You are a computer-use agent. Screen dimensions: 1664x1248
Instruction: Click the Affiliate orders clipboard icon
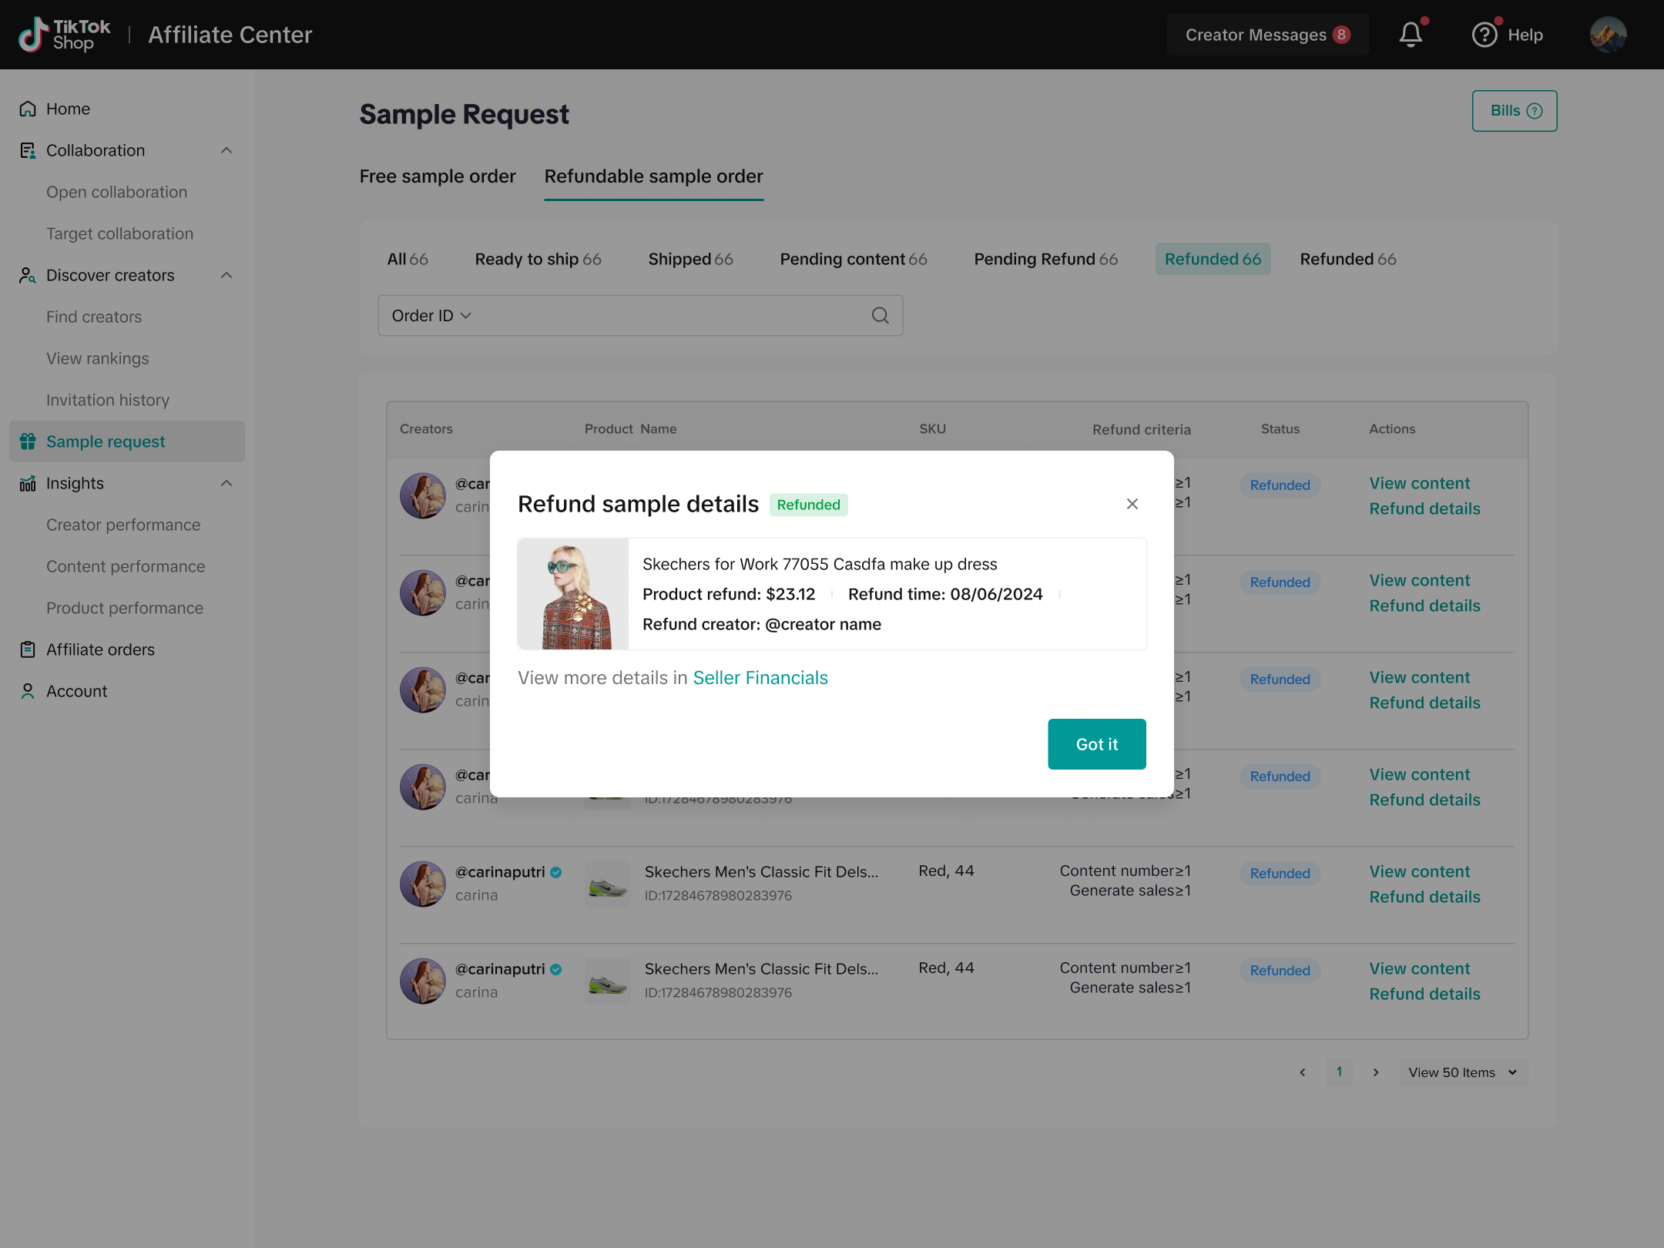[28, 649]
